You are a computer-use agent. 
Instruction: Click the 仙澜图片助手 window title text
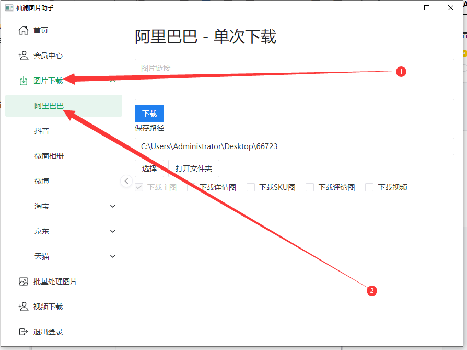[x=35, y=8]
